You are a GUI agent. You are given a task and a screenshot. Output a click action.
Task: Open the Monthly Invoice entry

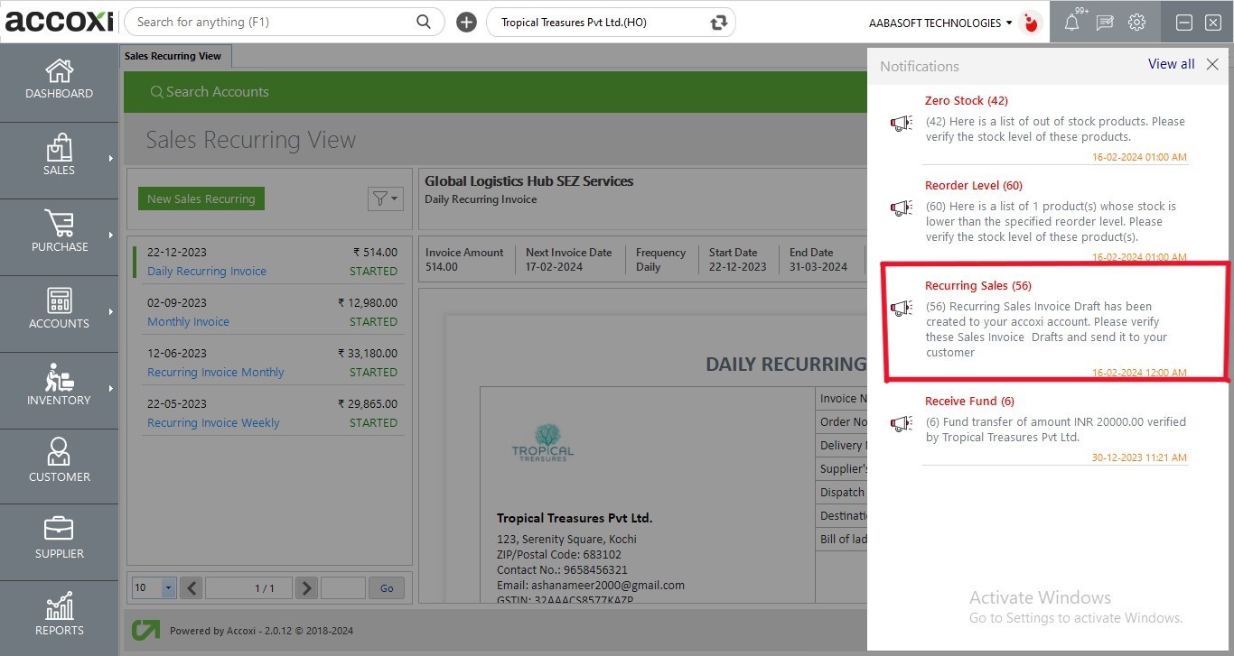[x=188, y=321]
